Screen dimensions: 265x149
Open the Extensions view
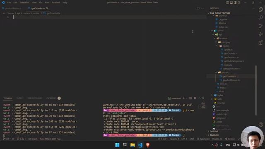(x=261, y=42)
